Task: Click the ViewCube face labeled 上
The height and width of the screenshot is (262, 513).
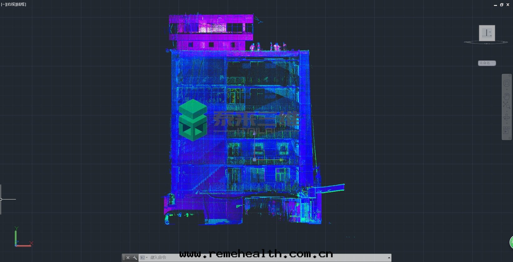Action: pos(487,33)
